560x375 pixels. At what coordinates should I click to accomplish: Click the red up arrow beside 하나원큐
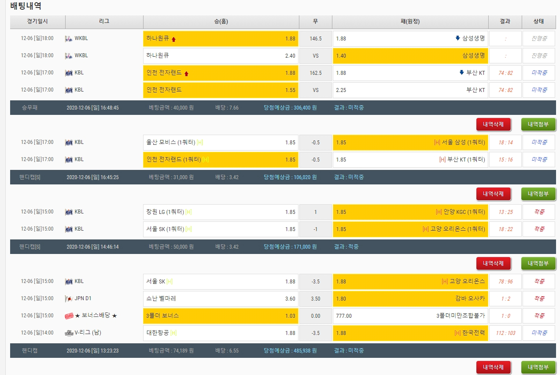coord(173,39)
